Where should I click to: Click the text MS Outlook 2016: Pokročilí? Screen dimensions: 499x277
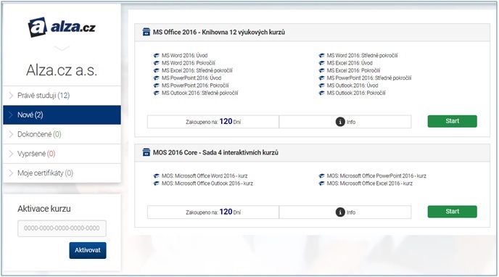pyautogui.click(x=356, y=94)
